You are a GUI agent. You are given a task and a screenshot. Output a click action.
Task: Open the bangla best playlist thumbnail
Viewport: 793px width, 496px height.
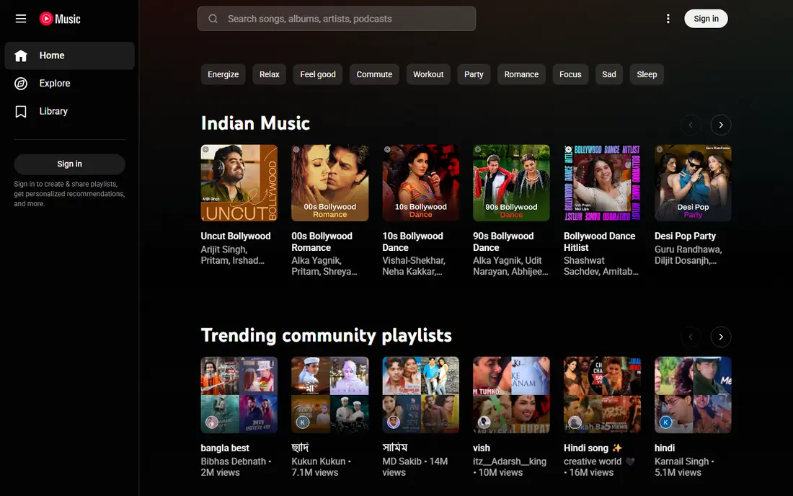[x=239, y=395]
